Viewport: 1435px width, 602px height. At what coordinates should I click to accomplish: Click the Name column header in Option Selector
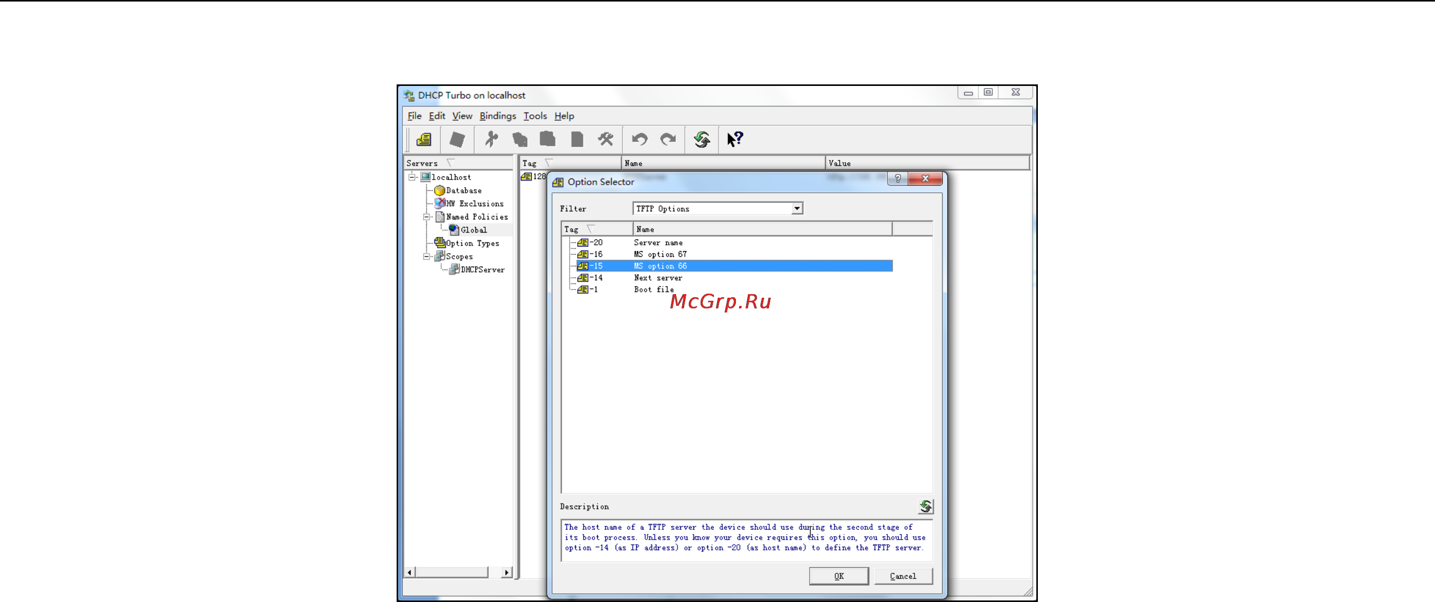pos(763,229)
